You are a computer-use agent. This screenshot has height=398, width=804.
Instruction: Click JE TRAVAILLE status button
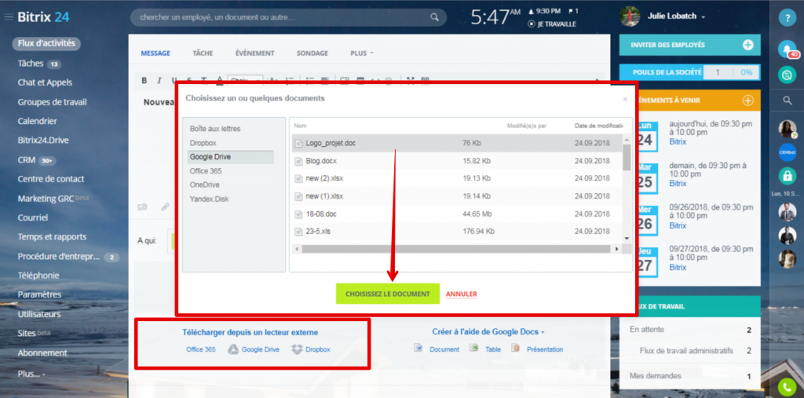[552, 24]
